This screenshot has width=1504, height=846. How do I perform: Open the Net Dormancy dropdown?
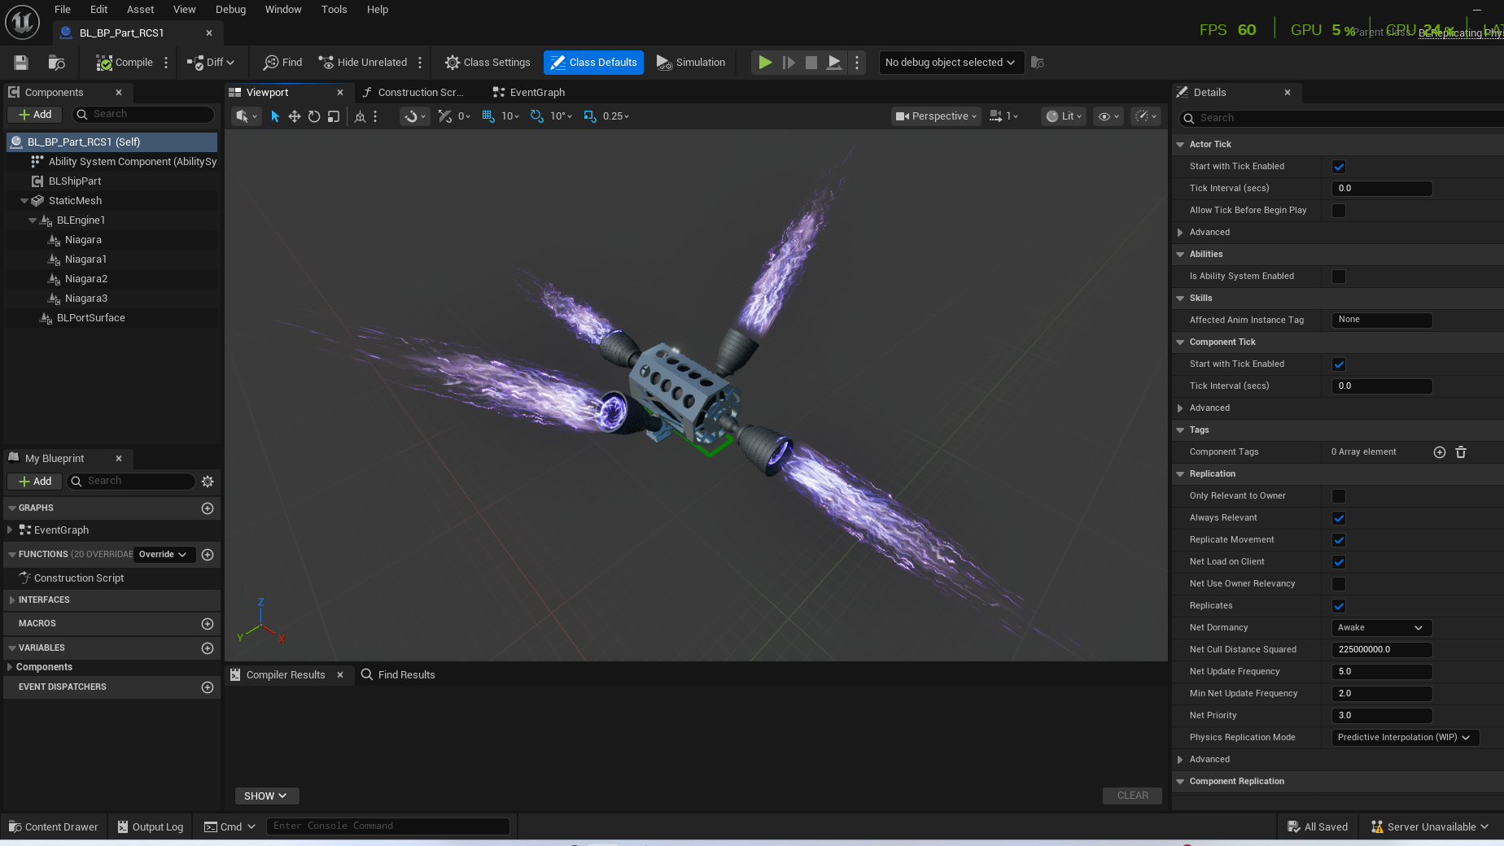pyautogui.click(x=1381, y=628)
